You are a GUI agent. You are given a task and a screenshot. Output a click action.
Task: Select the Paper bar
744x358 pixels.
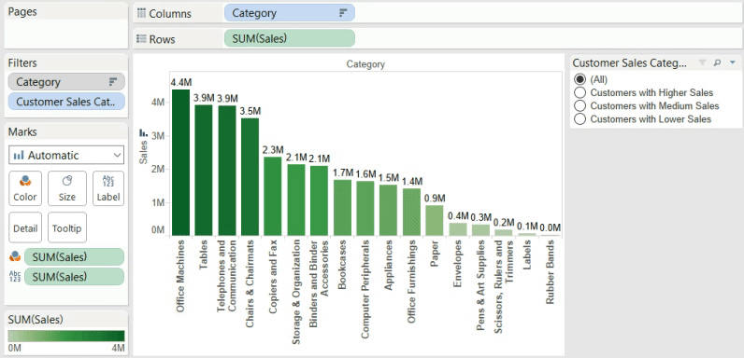[x=435, y=220]
